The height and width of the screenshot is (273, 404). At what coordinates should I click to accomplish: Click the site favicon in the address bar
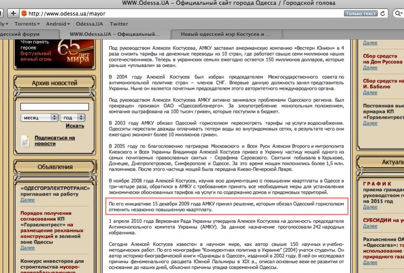tap(24, 13)
